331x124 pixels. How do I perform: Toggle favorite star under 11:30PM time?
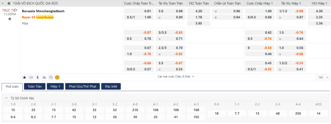tap(10, 19)
